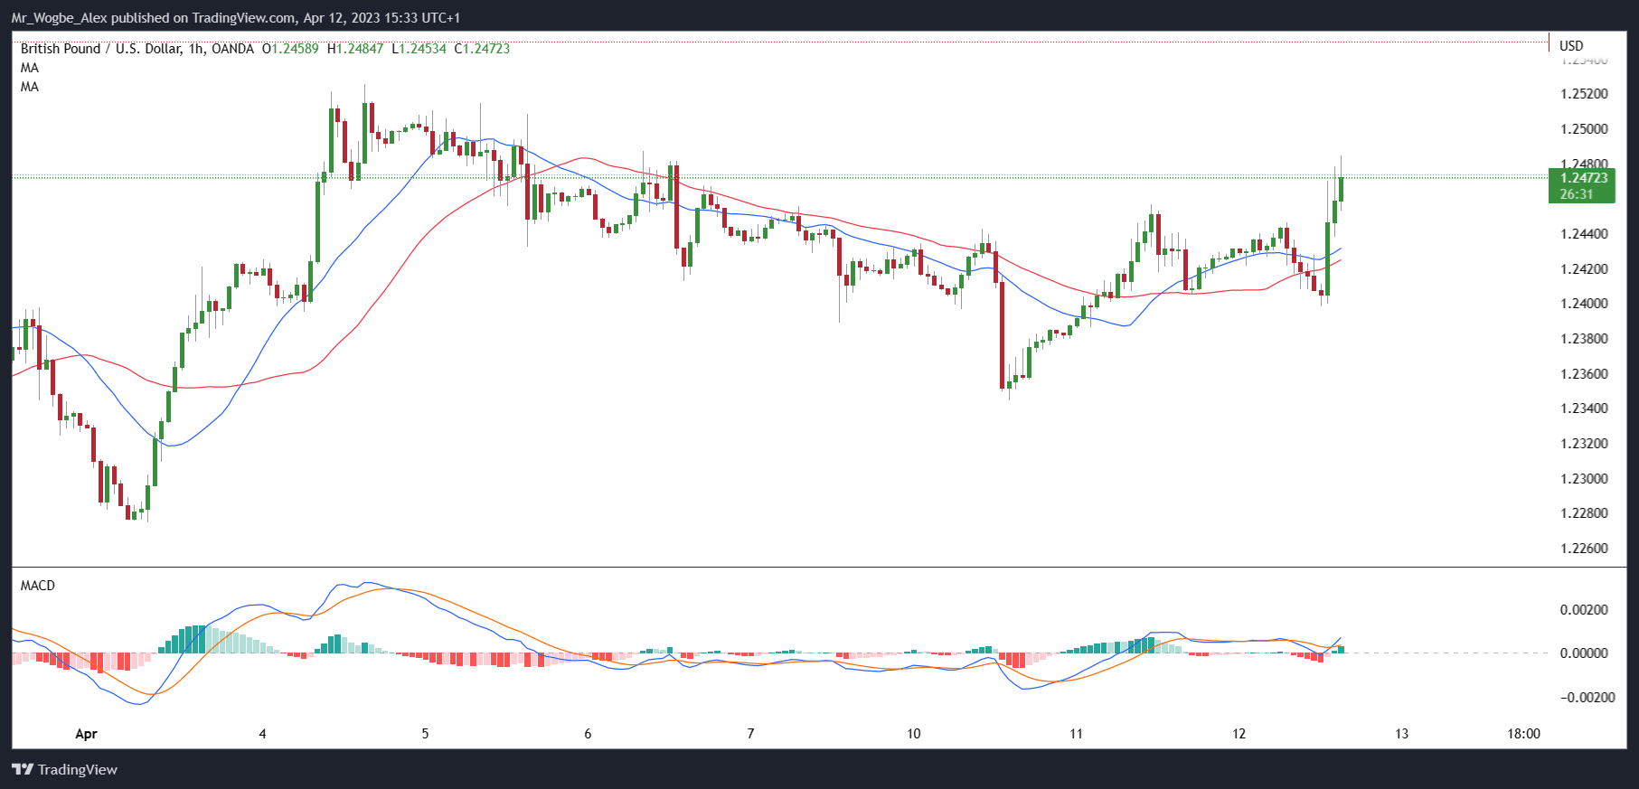Click the date 4 on the time axis
Screen dimensions: 1639x789
coord(262,734)
